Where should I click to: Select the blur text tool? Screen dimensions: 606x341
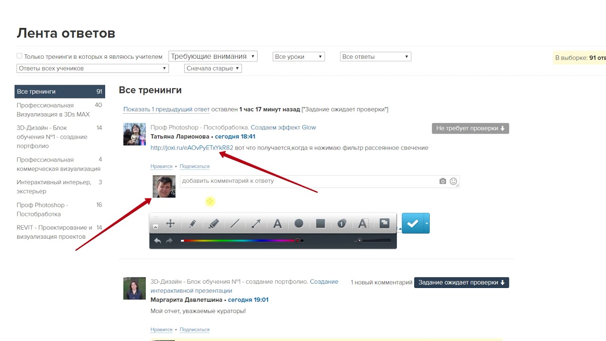[363, 224]
